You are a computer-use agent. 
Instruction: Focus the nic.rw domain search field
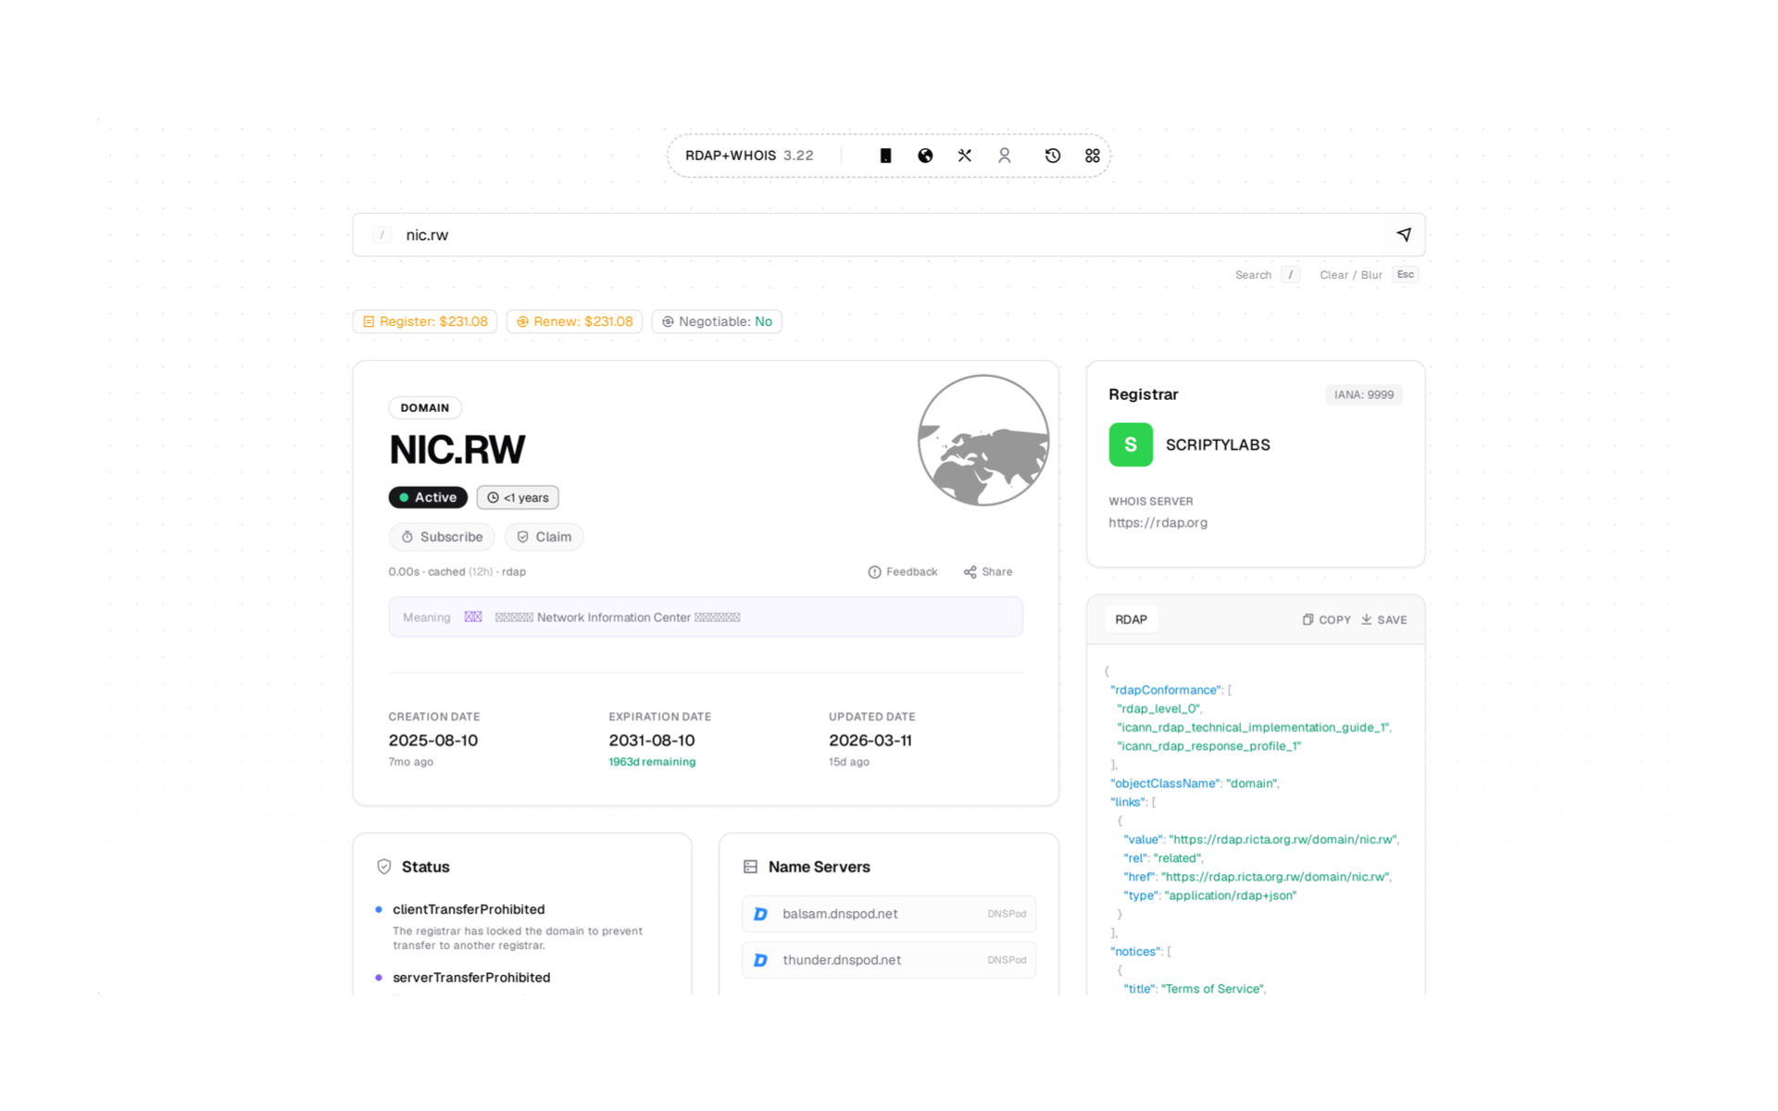pos(888,235)
